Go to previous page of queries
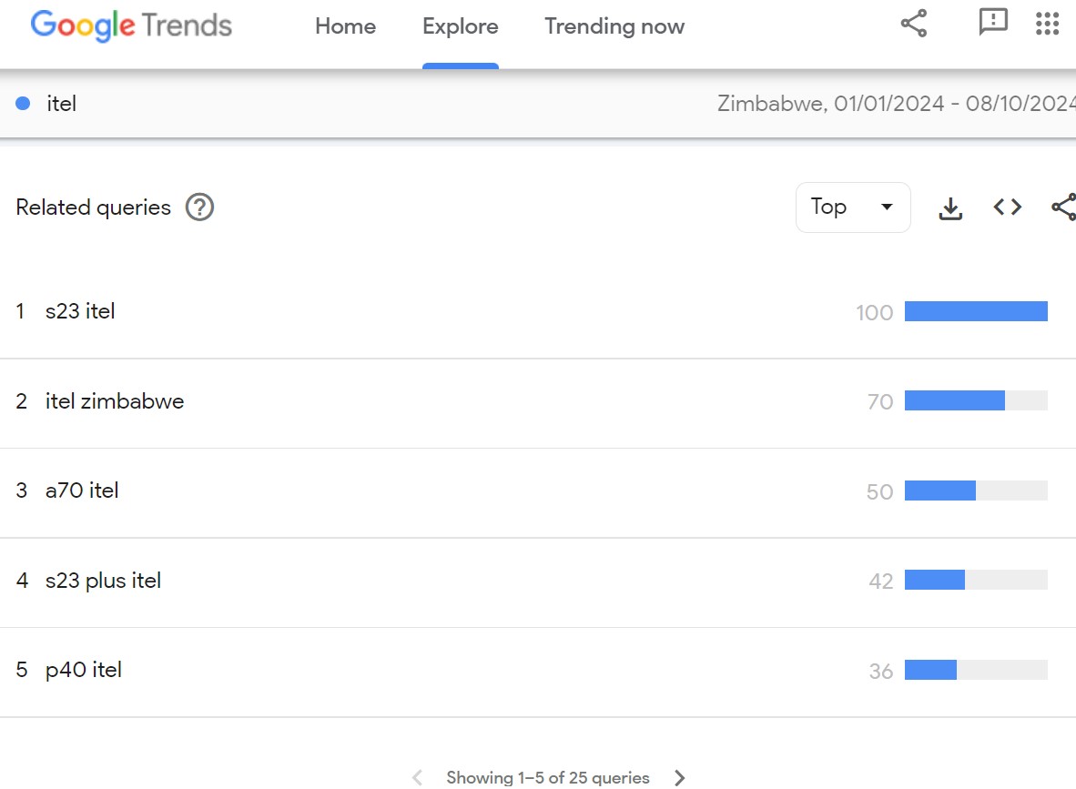1076x789 pixels. (x=417, y=778)
